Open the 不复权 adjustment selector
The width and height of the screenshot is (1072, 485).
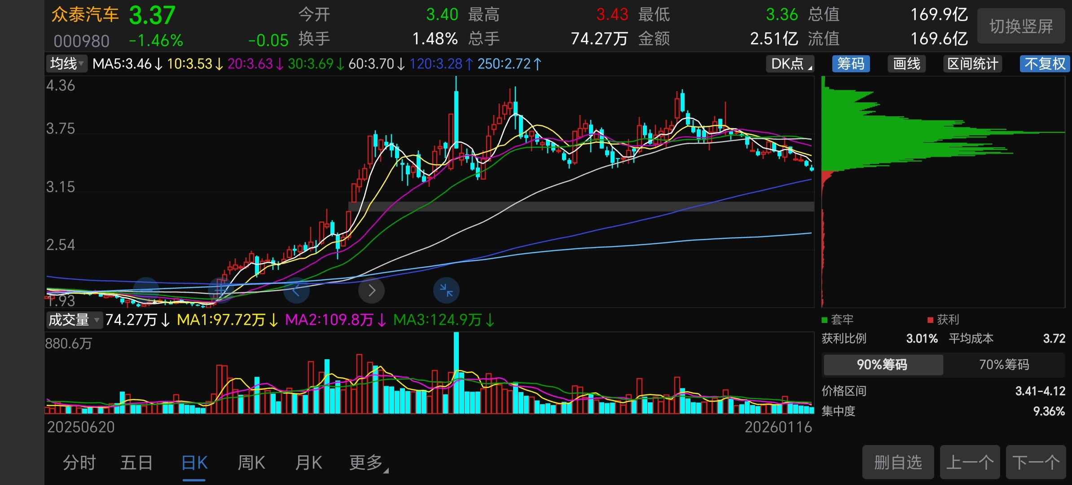(x=1044, y=64)
